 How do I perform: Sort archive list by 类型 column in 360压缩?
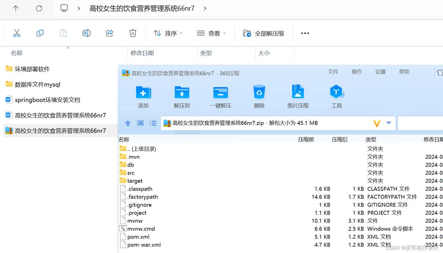(371, 139)
